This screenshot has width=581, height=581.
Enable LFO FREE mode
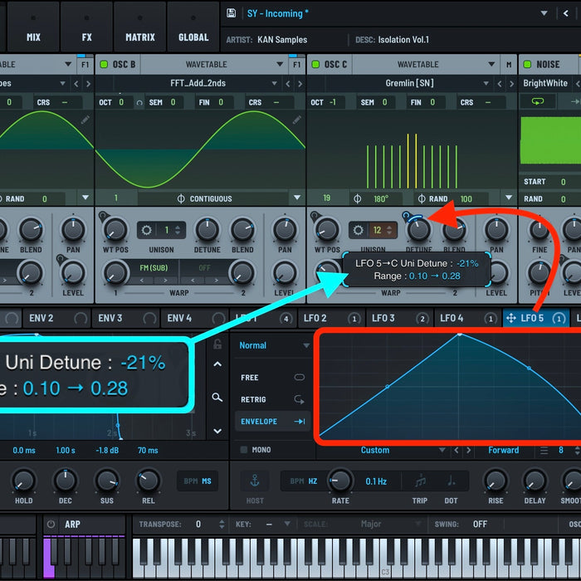(x=272, y=378)
